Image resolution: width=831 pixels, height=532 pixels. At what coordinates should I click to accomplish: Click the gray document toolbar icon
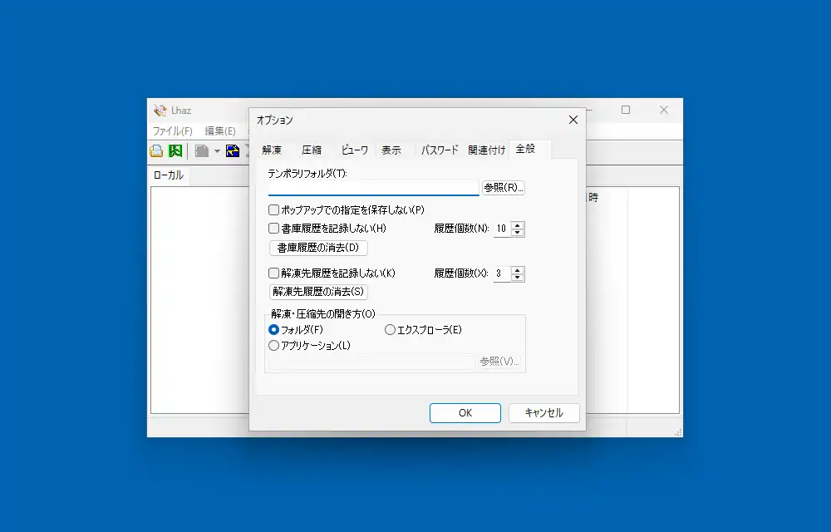[x=202, y=150]
